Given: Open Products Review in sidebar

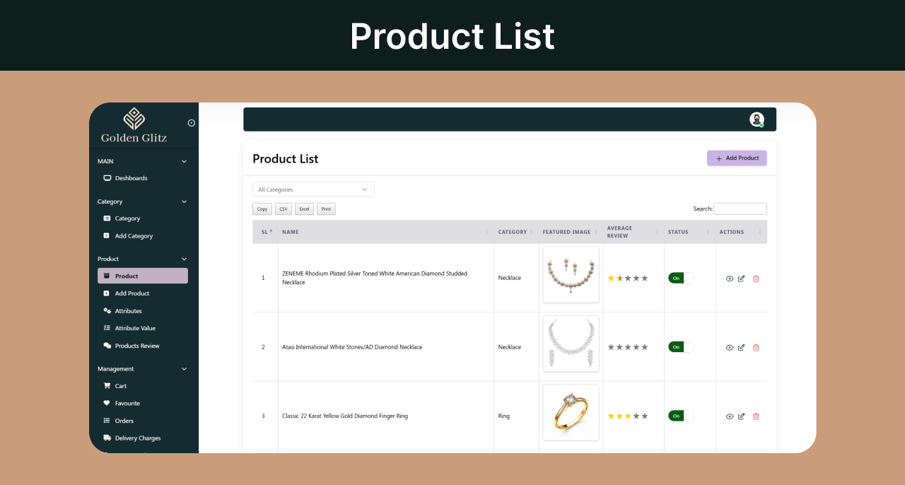Looking at the screenshot, I should click(x=137, y=346).
